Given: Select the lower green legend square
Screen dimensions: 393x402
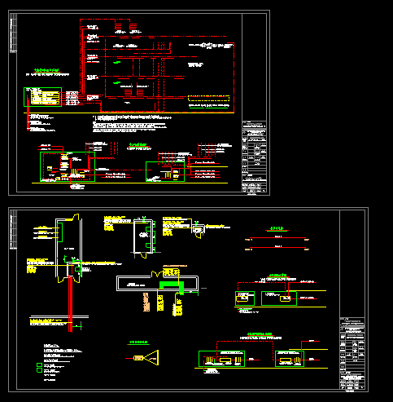Looking at the screenshot, I should pos(39,370).
